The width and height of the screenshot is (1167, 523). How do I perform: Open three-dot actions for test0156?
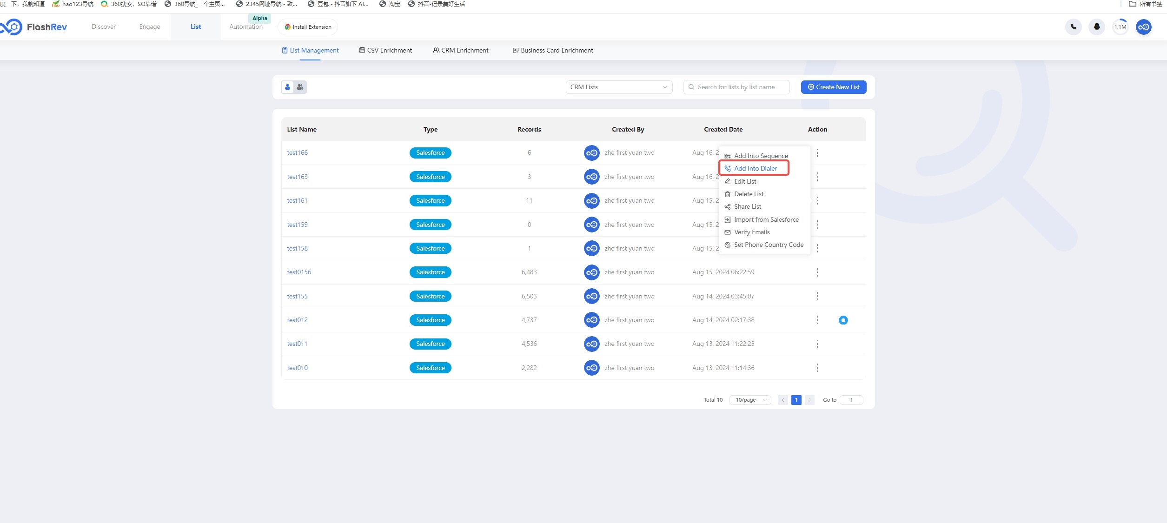click(817, 272)
